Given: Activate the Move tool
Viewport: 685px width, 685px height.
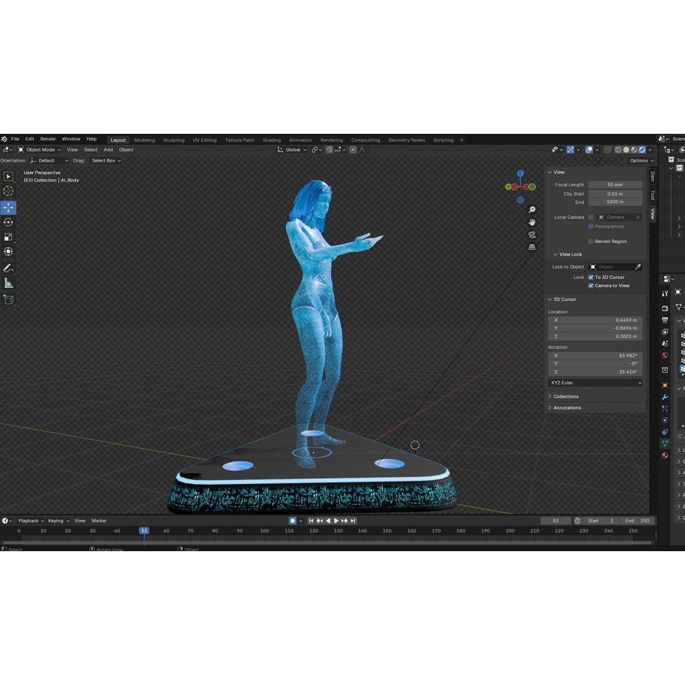Looking at the screenshot, I should point(8,207).
